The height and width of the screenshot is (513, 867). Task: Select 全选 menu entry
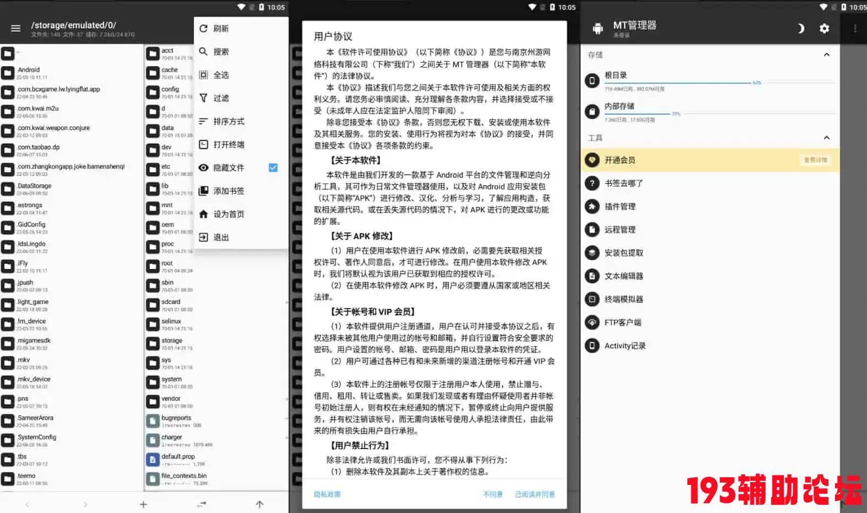coord(241,75)
